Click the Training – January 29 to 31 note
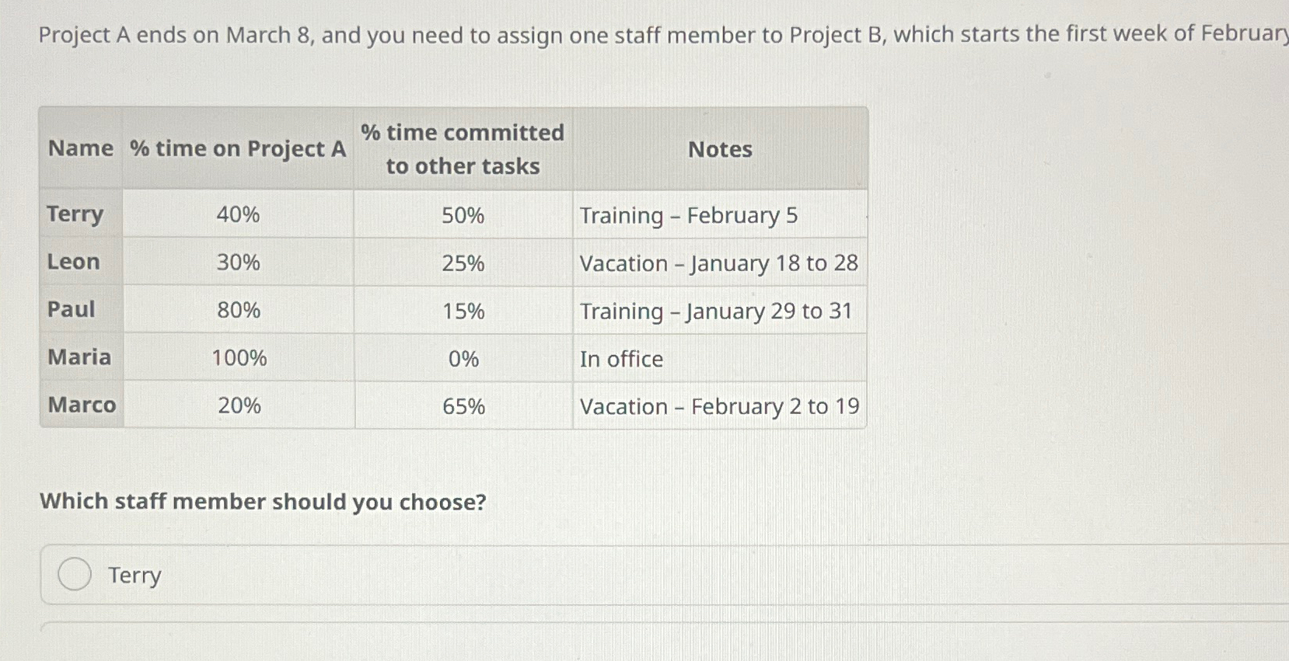The width and height of the screenshot is (1289, 661). click(716, 311)
